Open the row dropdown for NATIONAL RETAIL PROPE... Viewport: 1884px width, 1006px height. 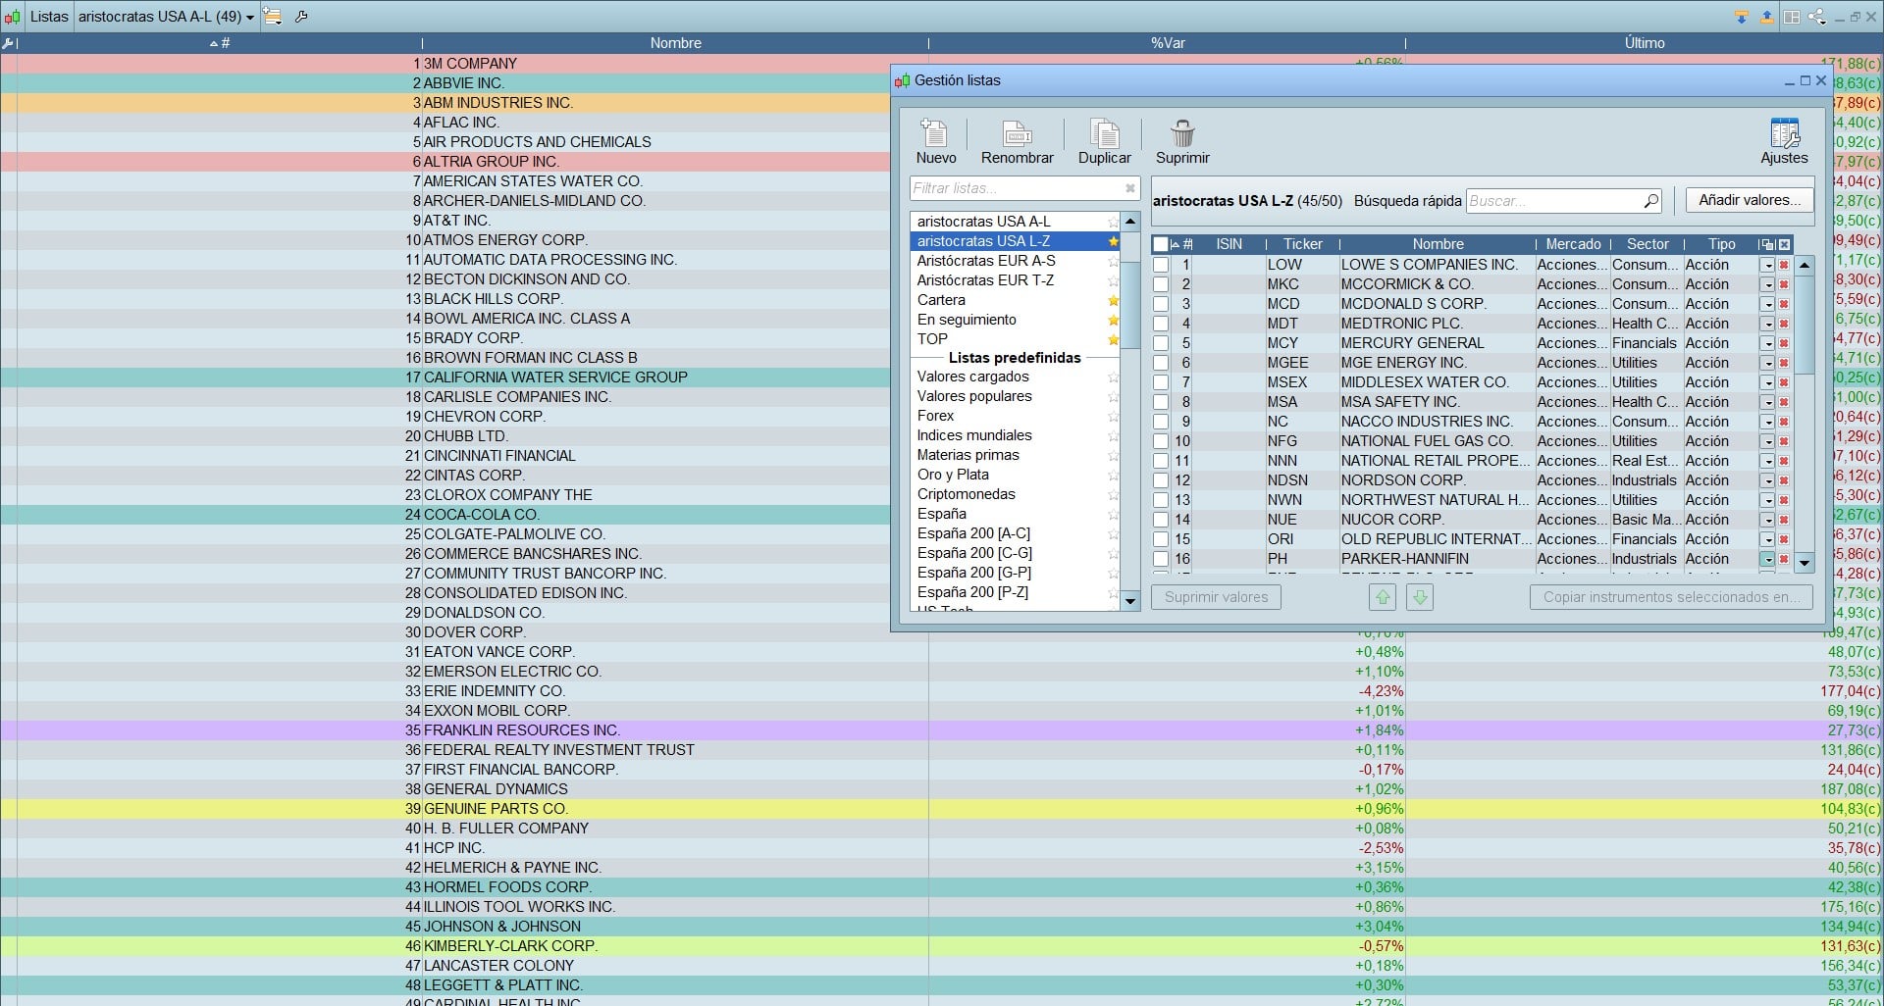click(1767, 461)
